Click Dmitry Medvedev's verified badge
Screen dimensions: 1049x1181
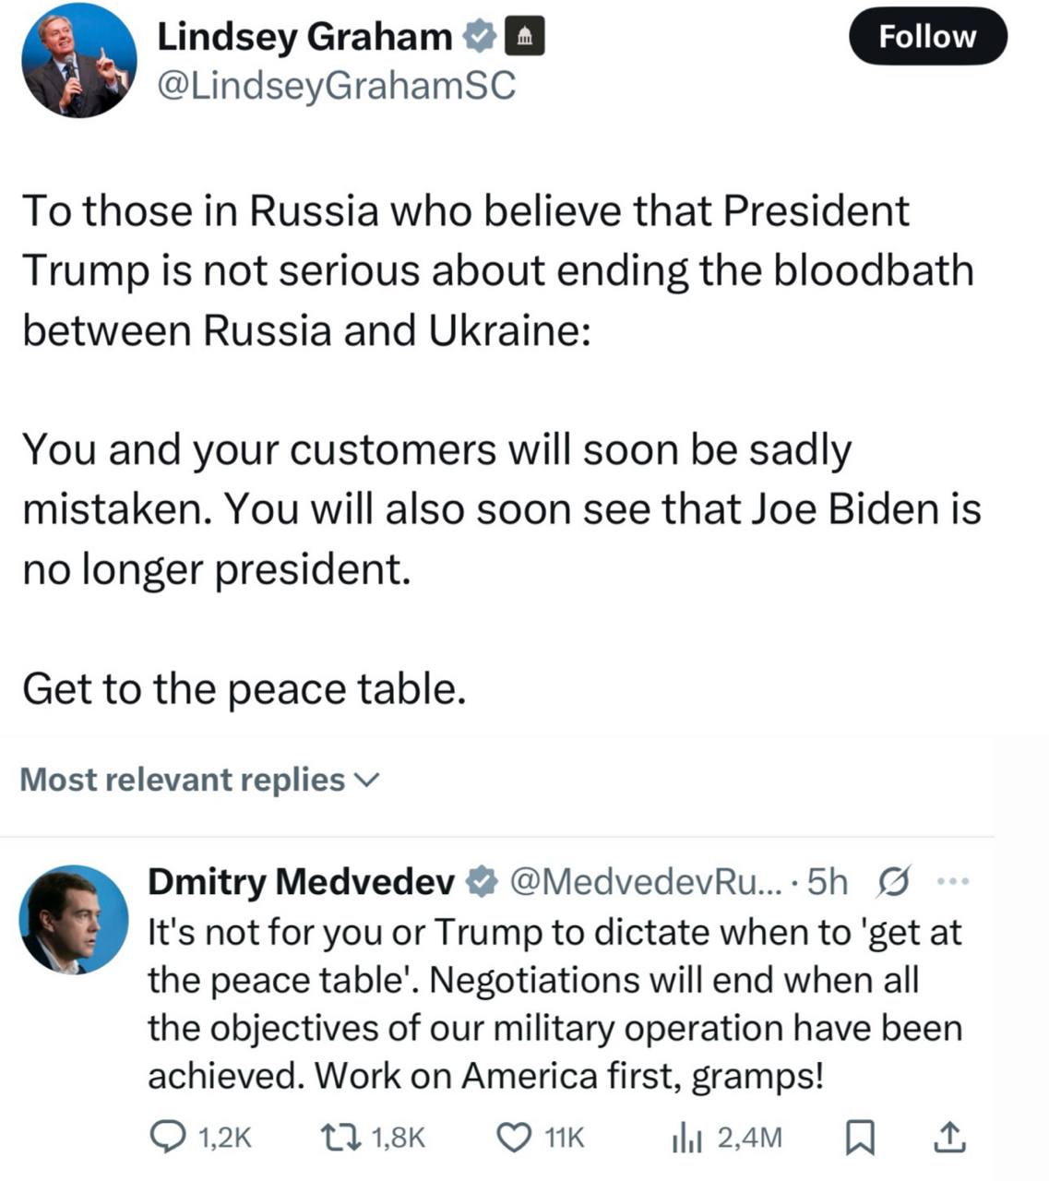pyautogui.click(x=482, y=883)
